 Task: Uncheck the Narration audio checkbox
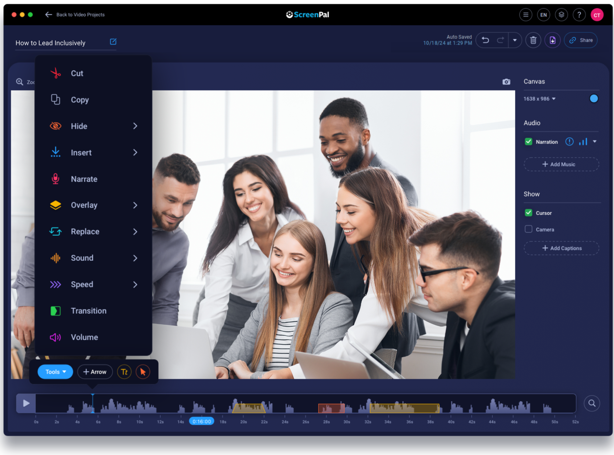pyautogui.click(x=529, y=142)
